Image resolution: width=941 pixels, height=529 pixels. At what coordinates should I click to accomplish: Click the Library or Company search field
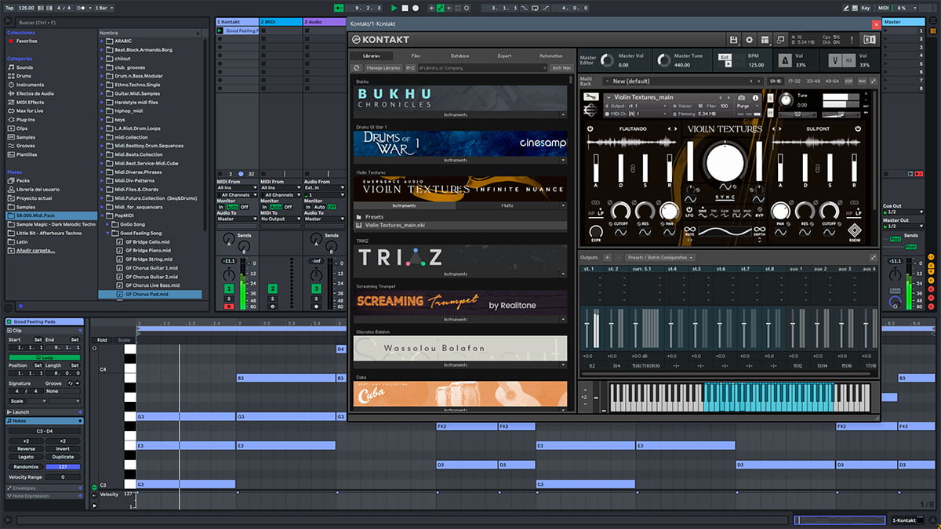tap(482, 68)
